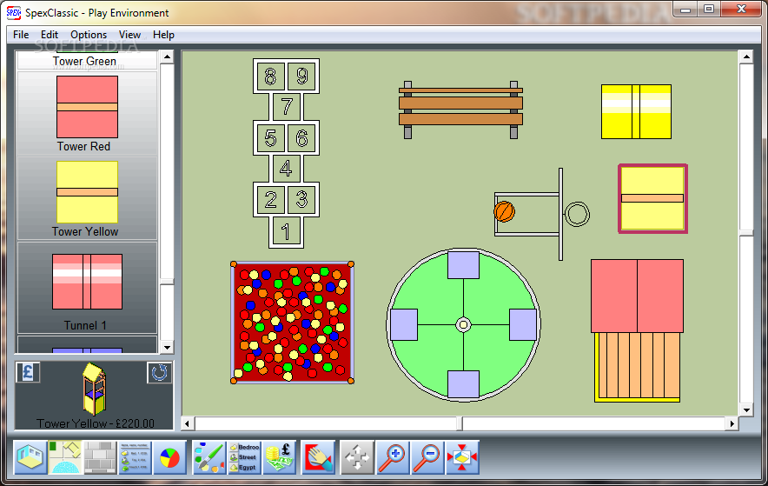The width and height of the screenshot is (768, 486).
Task: Click the rotate item arrow button
Action: (x=159, y=373)
